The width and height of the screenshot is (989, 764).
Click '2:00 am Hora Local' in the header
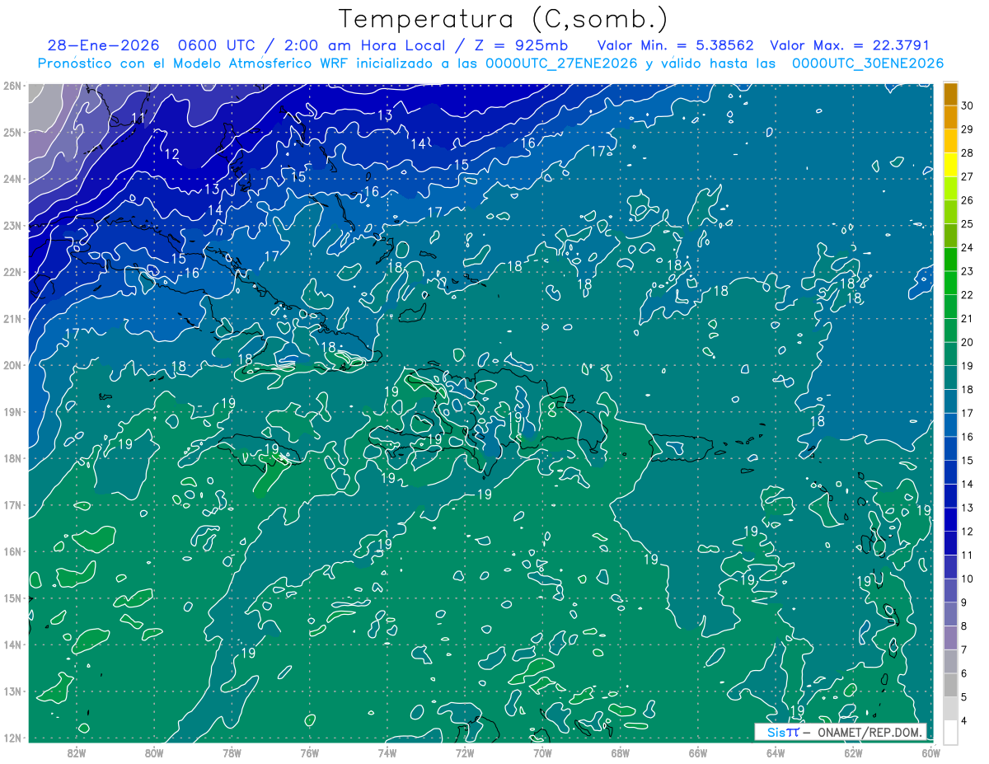point(367,45)
